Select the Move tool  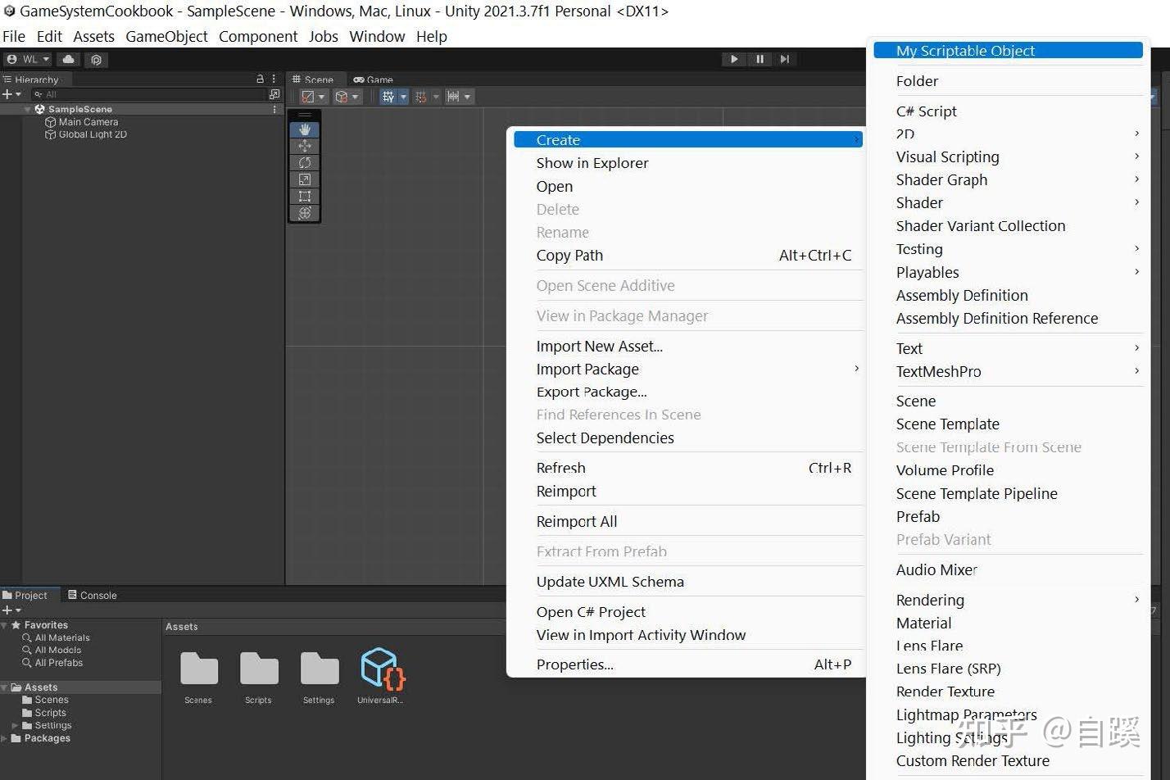[305, 146]
